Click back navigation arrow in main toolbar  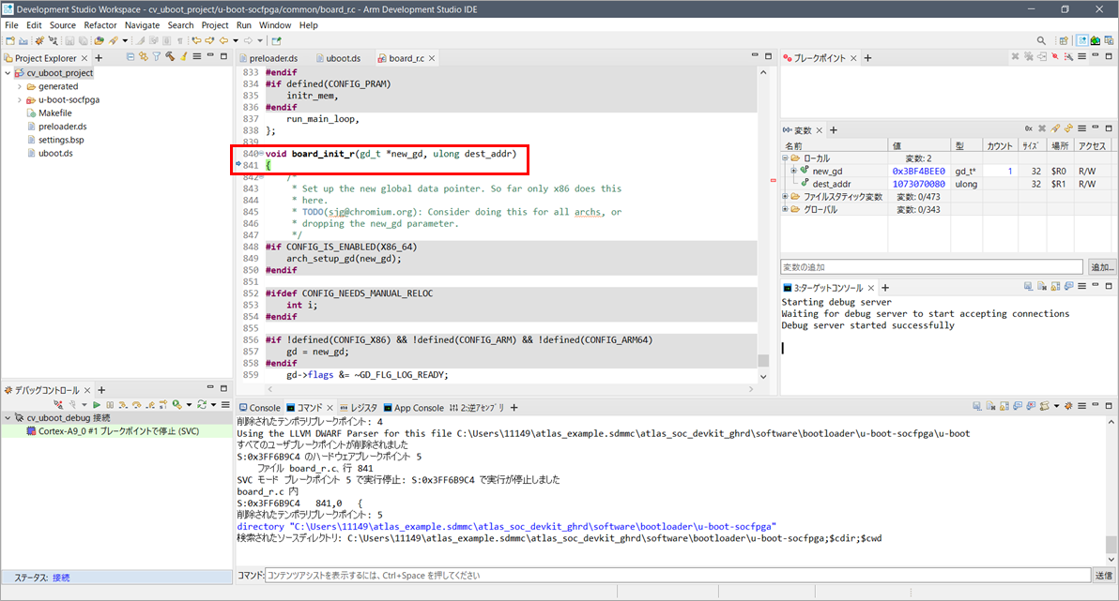[224, 40]
